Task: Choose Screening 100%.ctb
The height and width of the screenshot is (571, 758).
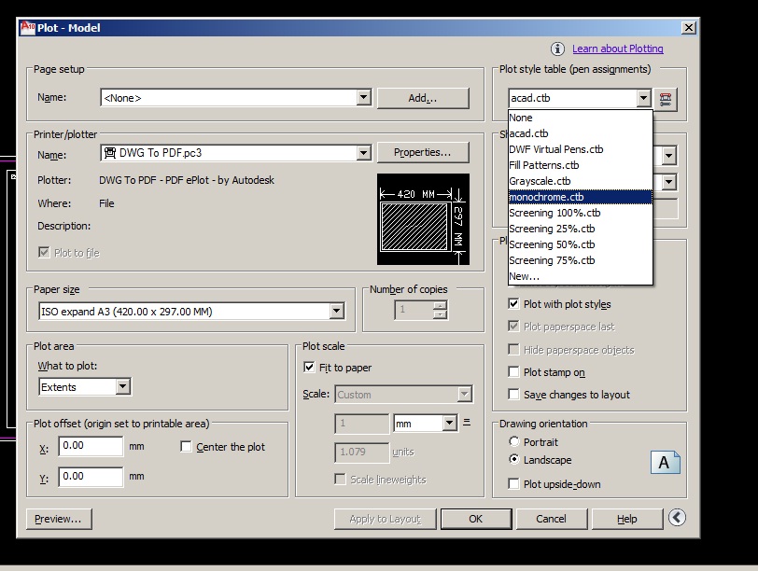Action: click(x=580, y=213)
